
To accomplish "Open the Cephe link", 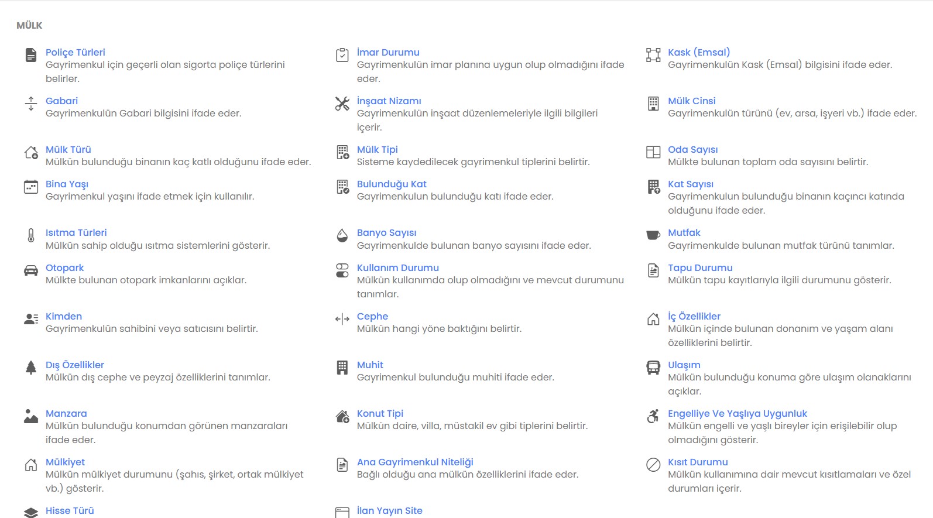I will pyautogui.click(x=372, y=316).
